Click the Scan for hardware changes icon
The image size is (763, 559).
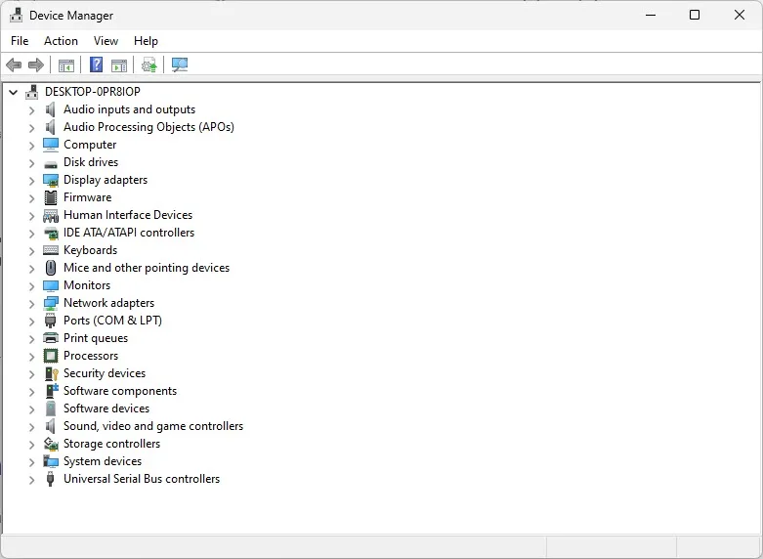tap(180, 64)
